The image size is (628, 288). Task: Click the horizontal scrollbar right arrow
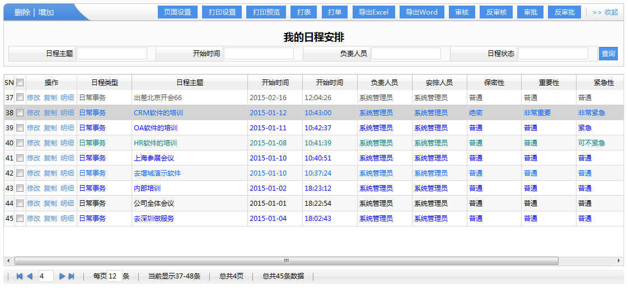point(619,261)
